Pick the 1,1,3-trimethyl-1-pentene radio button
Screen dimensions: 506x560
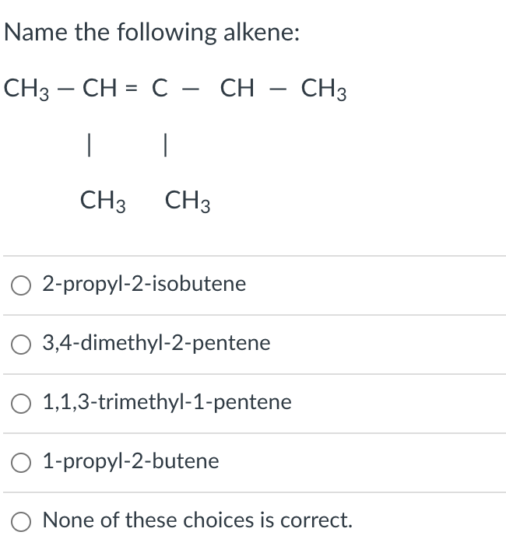(x=21, y=404)
